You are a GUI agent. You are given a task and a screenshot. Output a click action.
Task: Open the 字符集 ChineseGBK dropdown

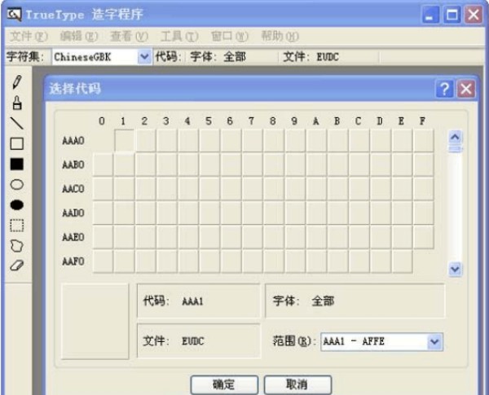coord(144,57)
